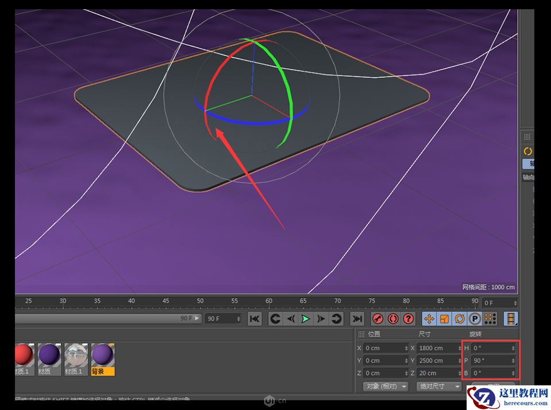Click frame 50 on the timeline ruler

tap(200, 300)
